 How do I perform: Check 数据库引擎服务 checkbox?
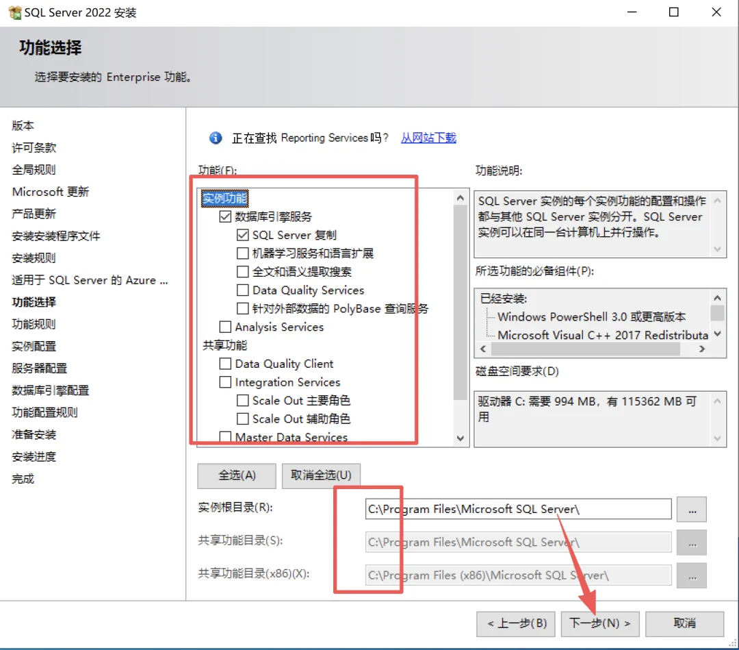225,216
